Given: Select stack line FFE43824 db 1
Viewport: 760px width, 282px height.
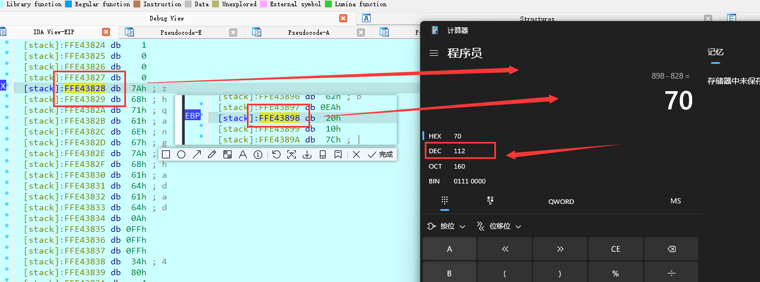Looking at the screenshot, I should click(x=86, y=45).
